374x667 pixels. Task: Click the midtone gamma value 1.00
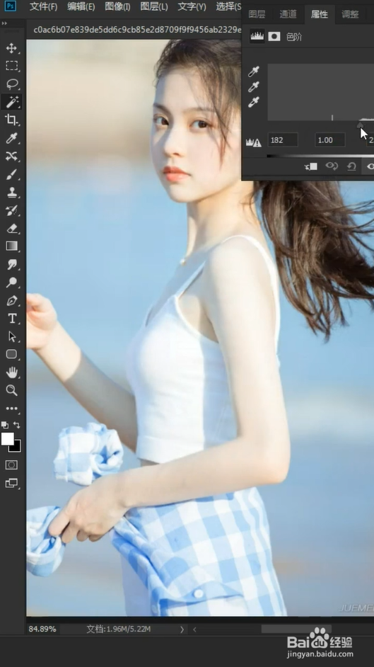click(330, 140)
